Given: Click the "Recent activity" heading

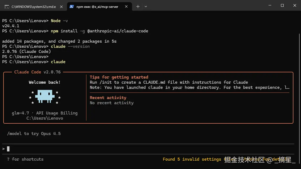Looking at the screenshot, I should coord(108,98).
